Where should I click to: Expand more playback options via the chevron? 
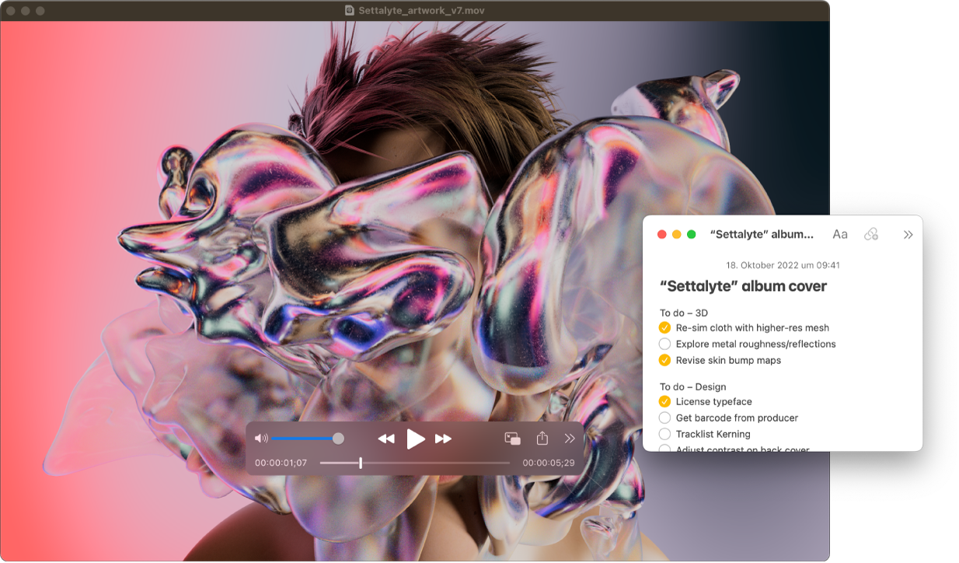(570, 439)
